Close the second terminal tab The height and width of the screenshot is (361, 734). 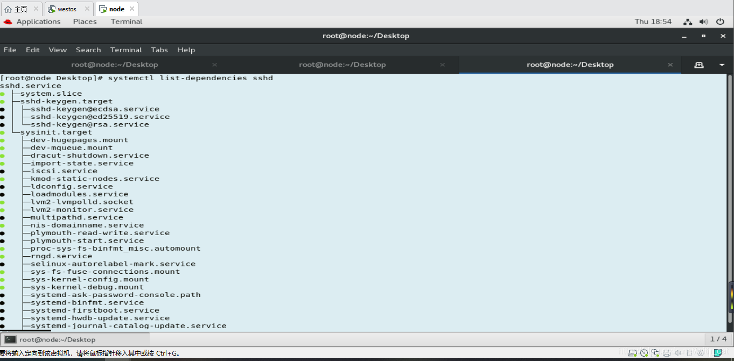click(x=443, y=65)
